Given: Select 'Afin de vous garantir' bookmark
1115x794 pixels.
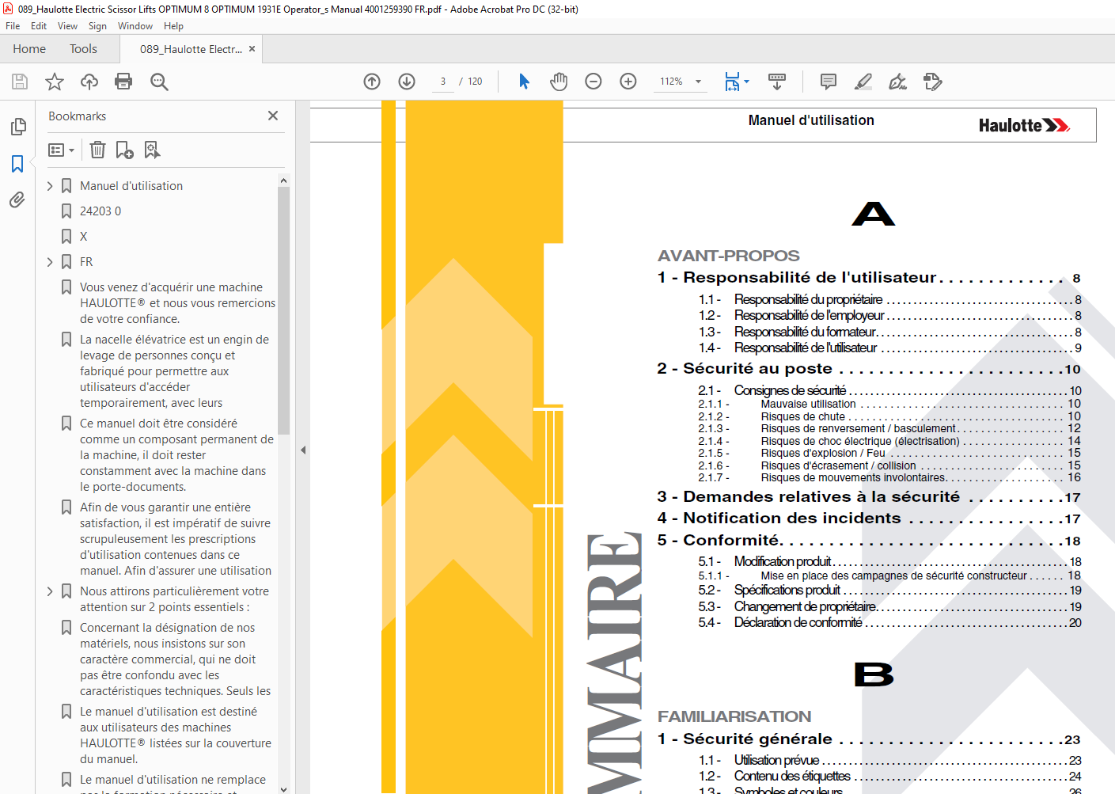Looking at the screenshot, I should (175, 539).
